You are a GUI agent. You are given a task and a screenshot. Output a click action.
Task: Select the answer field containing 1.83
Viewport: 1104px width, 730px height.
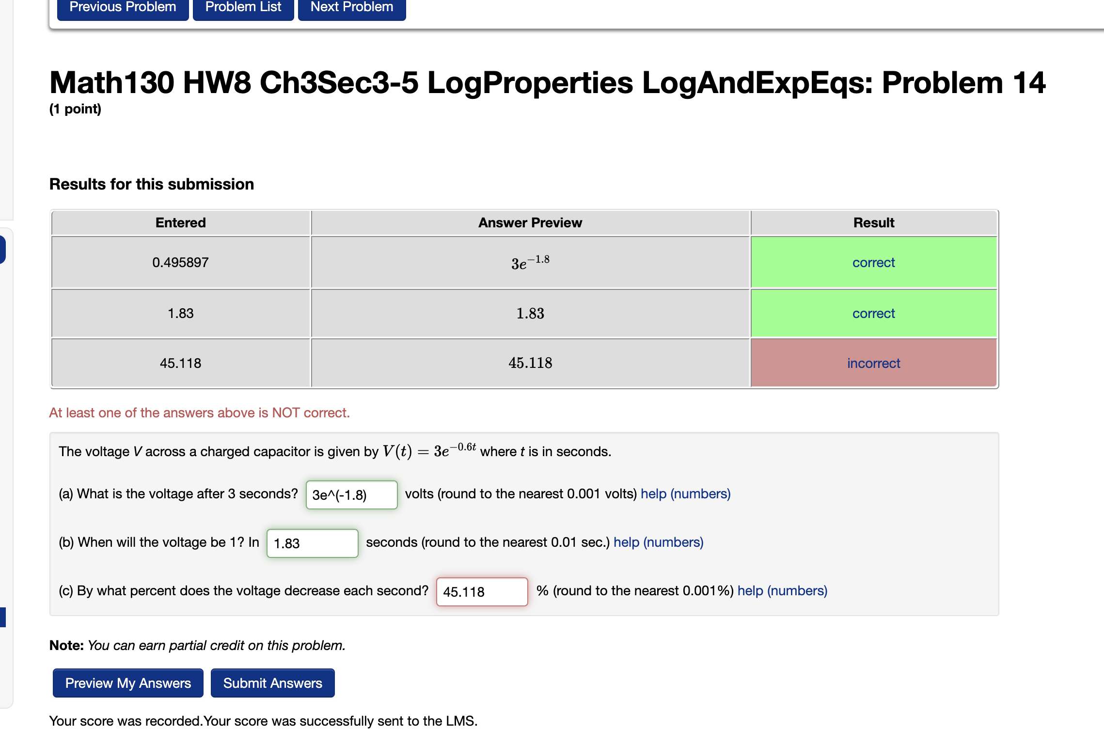(x=312, y=543)
